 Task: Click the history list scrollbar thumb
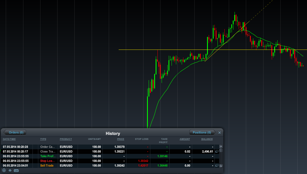[x=221, y=150]
